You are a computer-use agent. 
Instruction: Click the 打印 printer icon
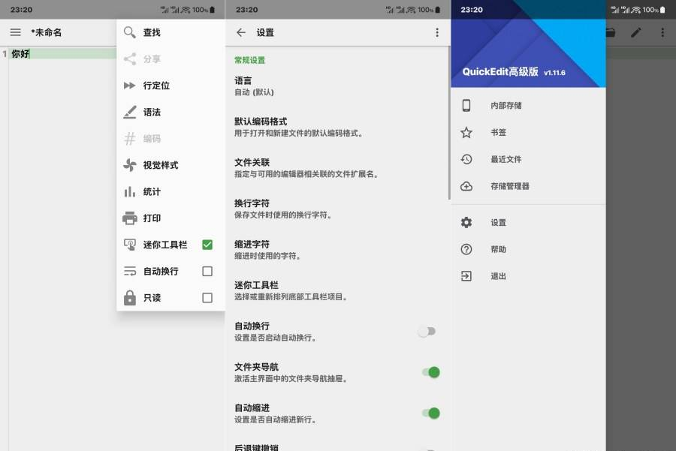[130, 218]
